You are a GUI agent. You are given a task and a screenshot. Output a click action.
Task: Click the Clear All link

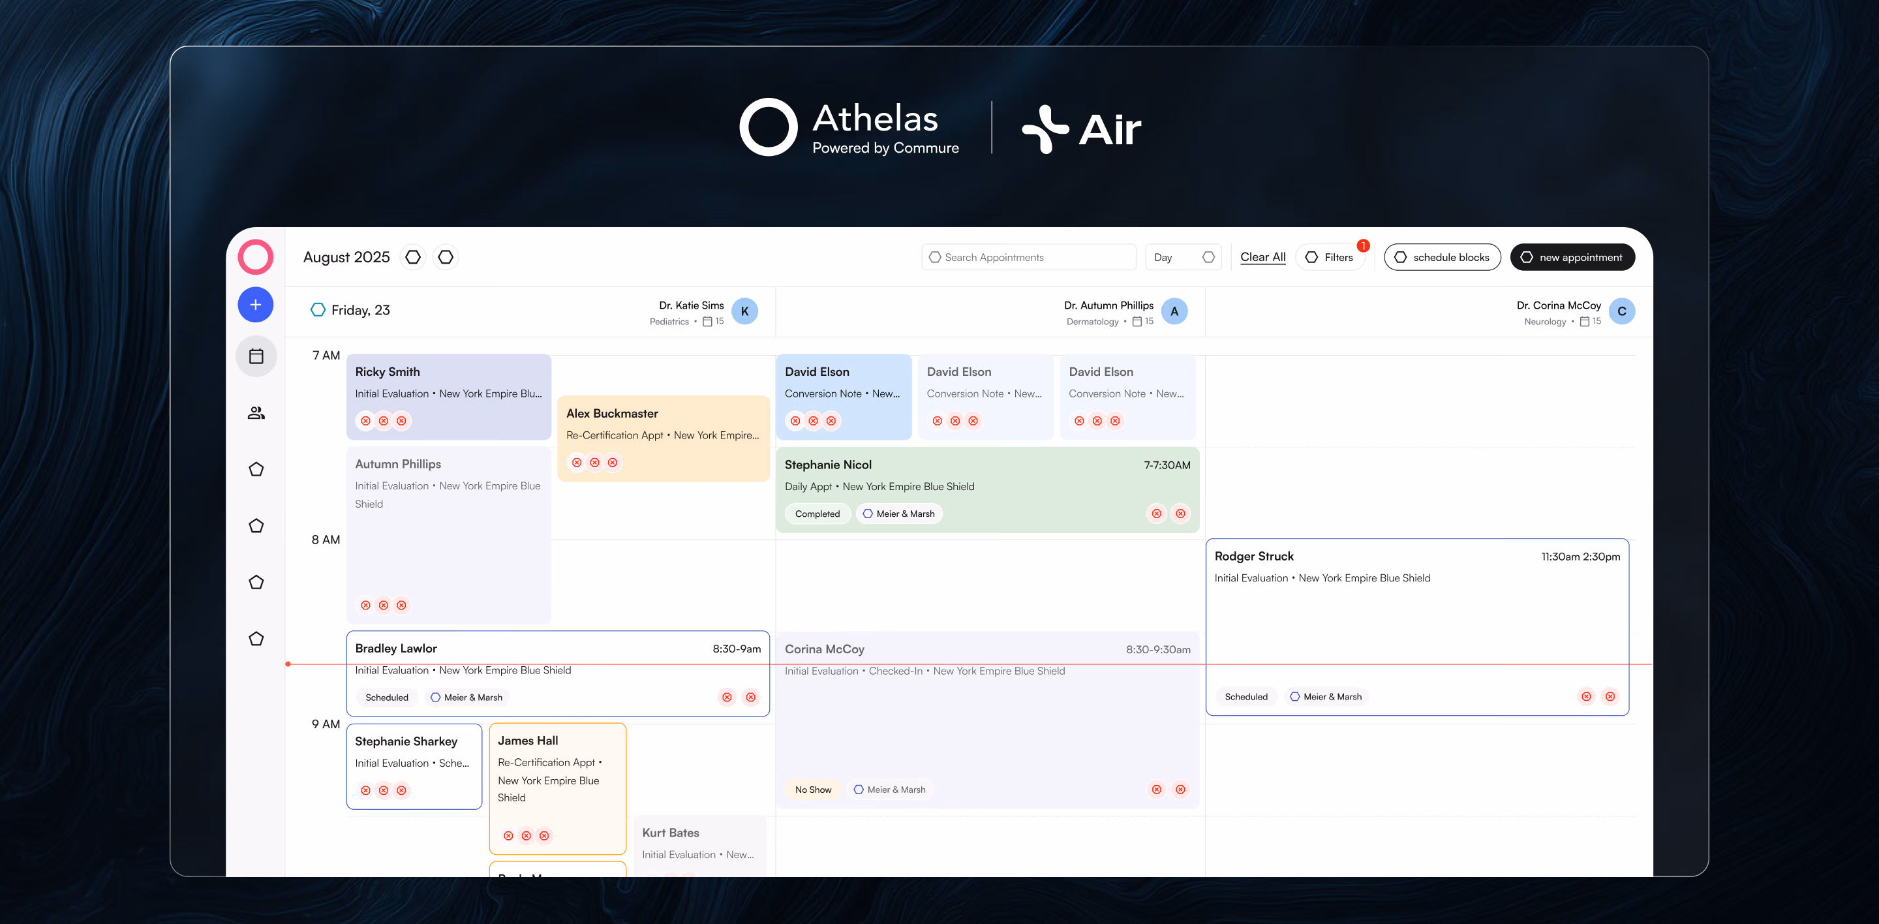pos(1262,258)
